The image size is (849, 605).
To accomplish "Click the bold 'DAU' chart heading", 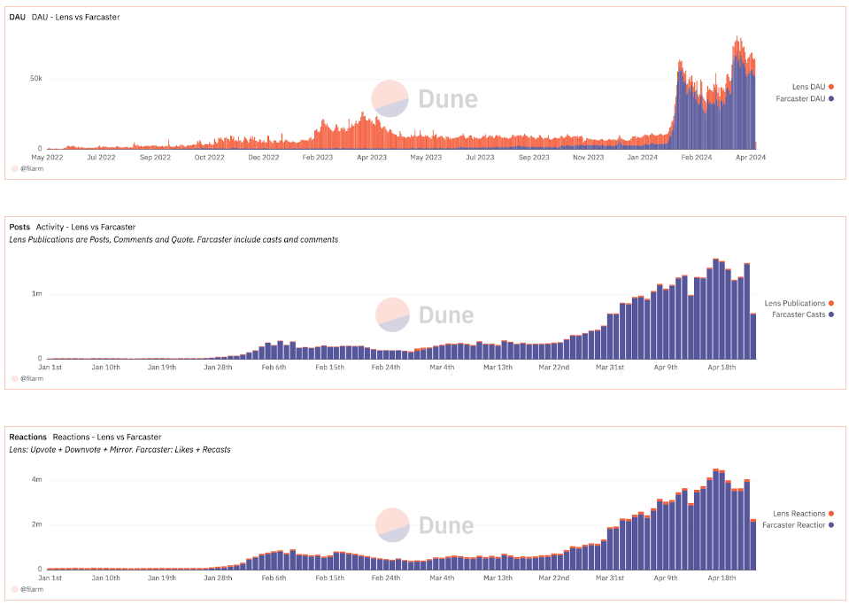I will point(18,18).
